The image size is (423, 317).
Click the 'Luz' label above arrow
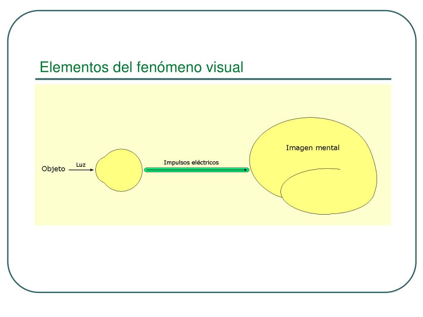(x=81, y=165)
